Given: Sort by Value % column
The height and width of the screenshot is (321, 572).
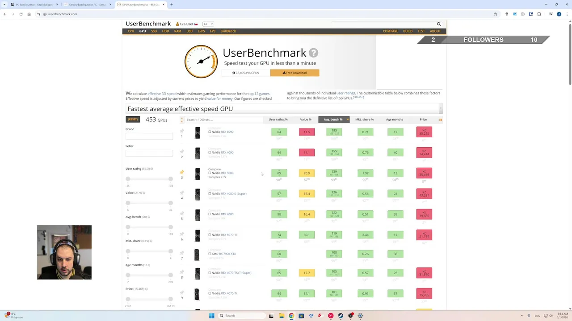Looking at the screenshot, I should [x=306, y=119].
